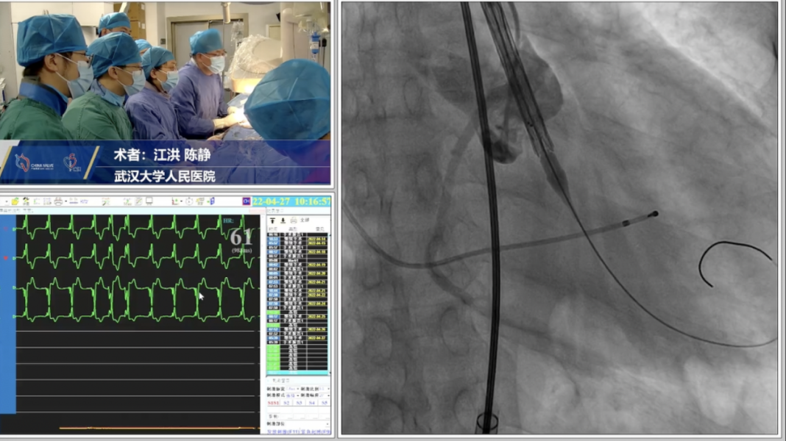
Task: Click the printer icon in main toolbar
Action: click(57, 201)
